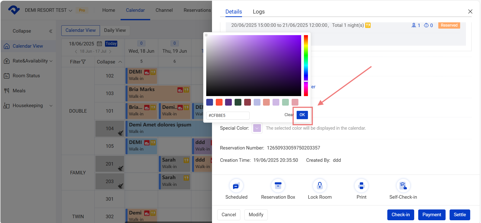This screenshot has height=223, width=481.
Task: Open Self-Check-in icon
Action: pos(403,186)
